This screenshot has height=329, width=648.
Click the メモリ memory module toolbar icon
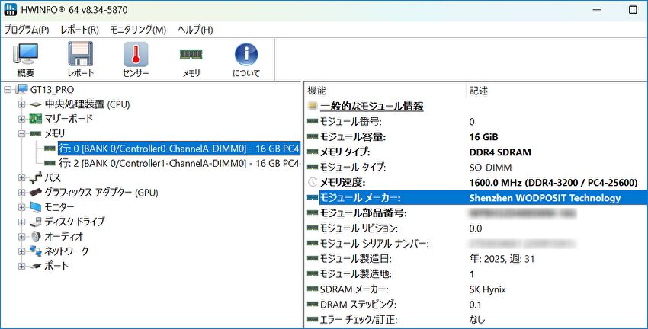point(191,59)
